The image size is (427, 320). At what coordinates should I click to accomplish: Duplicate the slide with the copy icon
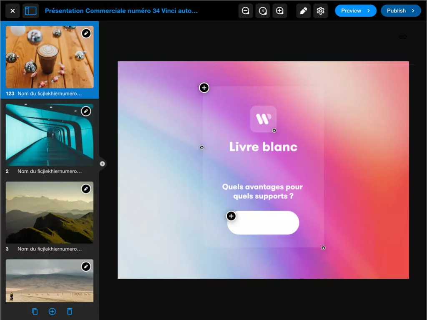[x=35, y=311]
